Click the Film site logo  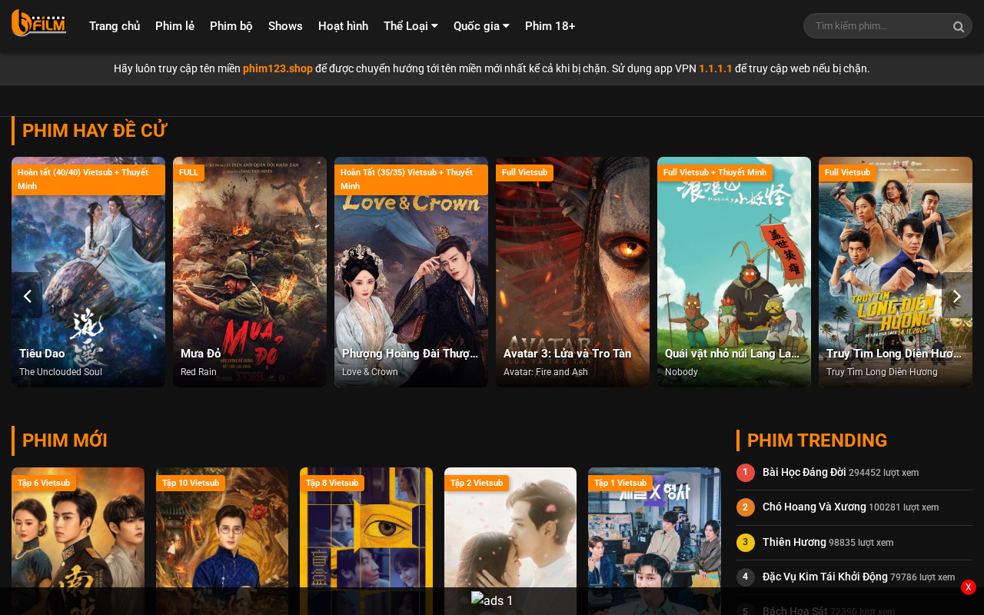pos(38,23)
